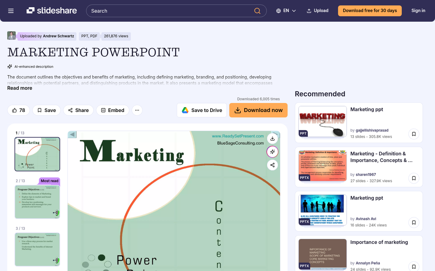The height and width of the screenshot is (271, 435).
Task: Open the Embed options
Action: (x=112, y=110)
